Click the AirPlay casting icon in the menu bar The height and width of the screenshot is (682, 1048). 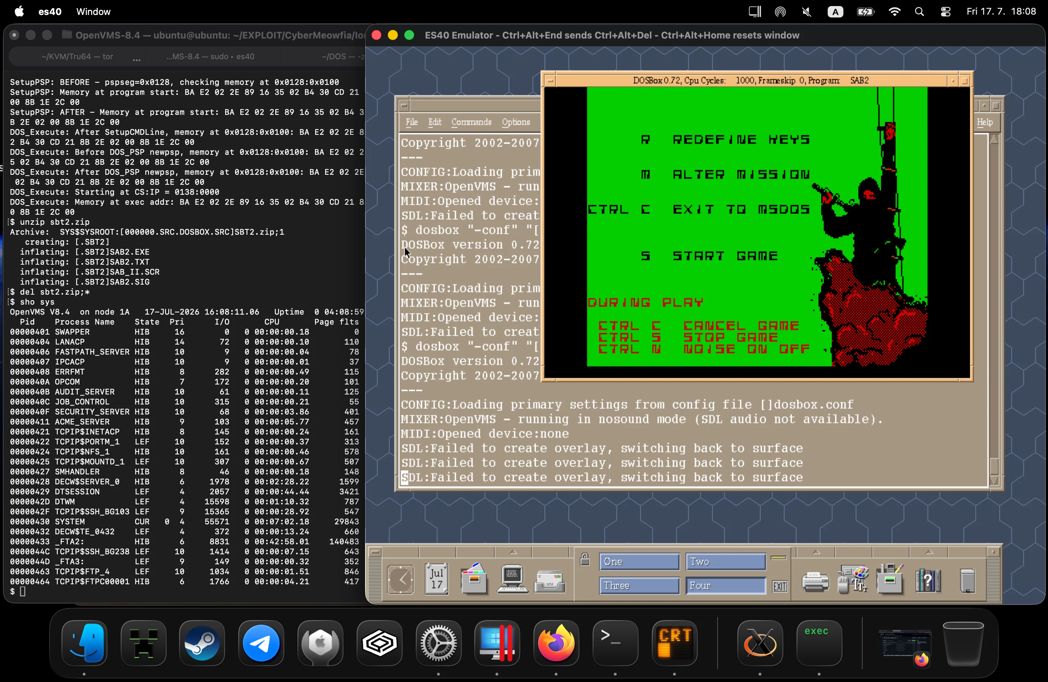[780, 12]
